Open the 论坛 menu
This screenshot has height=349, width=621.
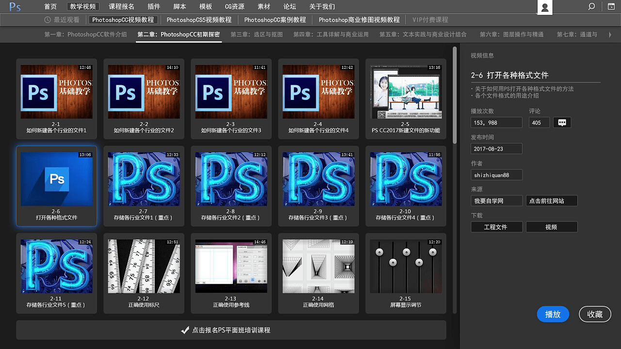tap(290, 7)
